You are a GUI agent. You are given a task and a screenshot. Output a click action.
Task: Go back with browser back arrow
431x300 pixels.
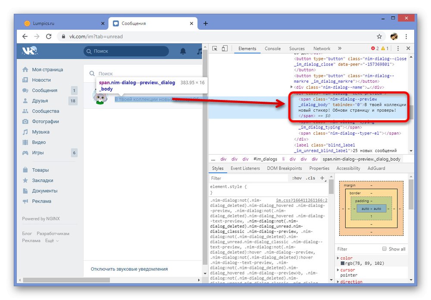pyautogui.click(x=25, y=36)
